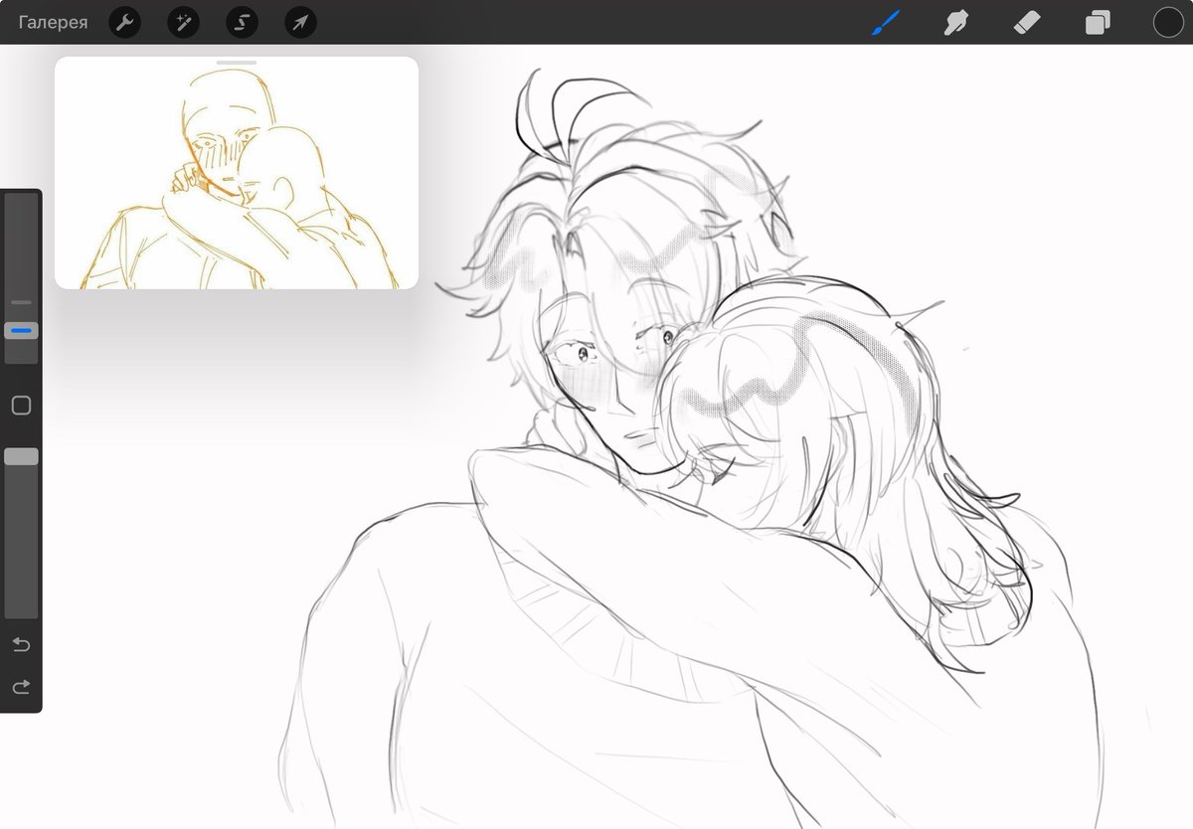1193x829 pixels.
Task: Undo the last stroke
Action: tap(21, 645)
